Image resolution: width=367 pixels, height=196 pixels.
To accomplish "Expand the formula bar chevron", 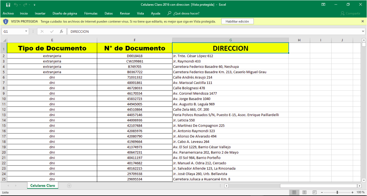I will [363, 31].
